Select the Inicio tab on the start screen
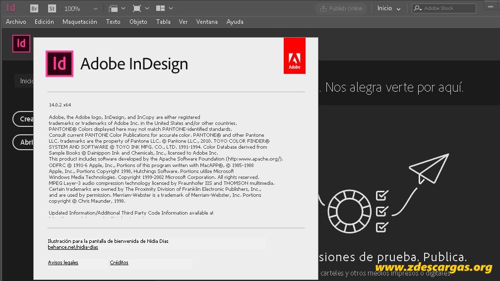Viewport: 500px width, 281px height. pyautogui.click(x=24, y=81)
